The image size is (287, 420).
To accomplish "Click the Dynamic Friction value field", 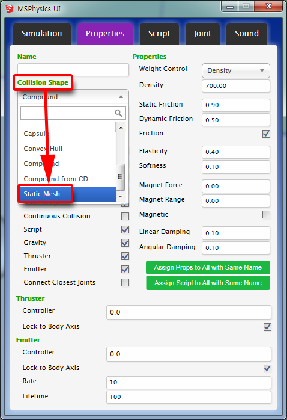I will point(236,120).
